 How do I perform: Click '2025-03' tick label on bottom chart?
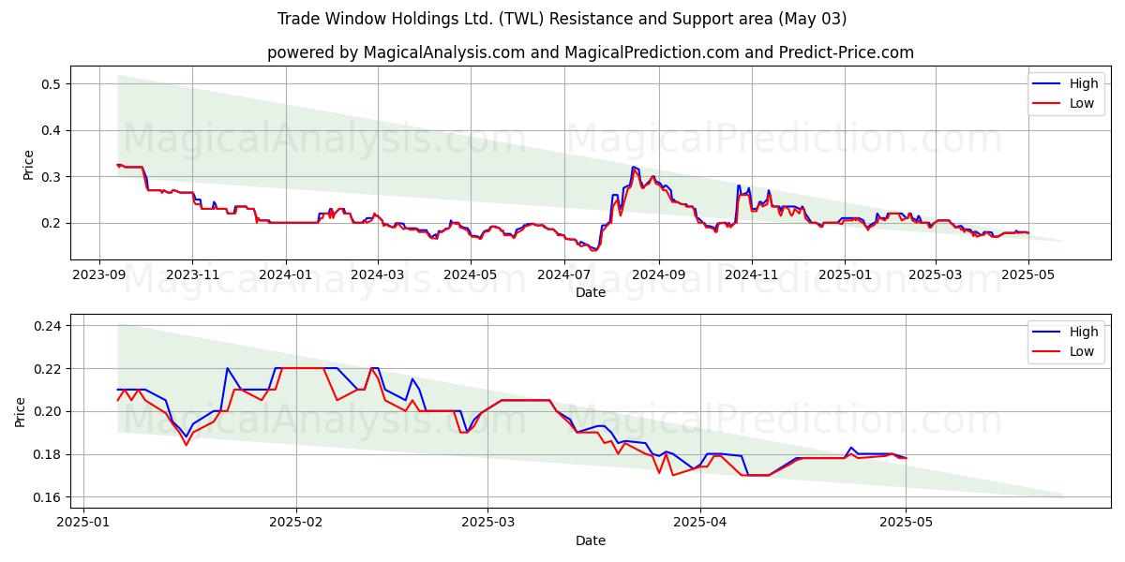[488, 524]
